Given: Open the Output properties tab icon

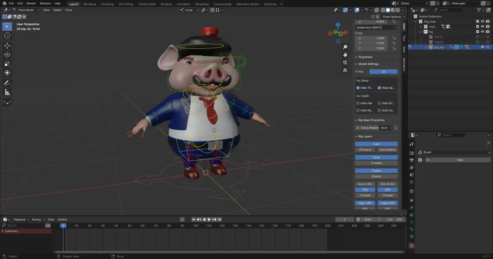Looking at the screenshot, I should click(x=411, y=160).
